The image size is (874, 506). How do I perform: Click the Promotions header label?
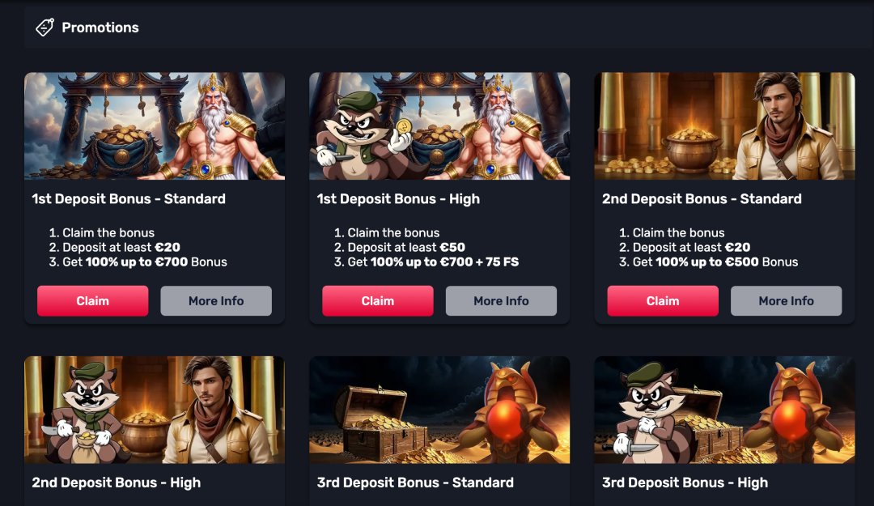tap(100, 28)
